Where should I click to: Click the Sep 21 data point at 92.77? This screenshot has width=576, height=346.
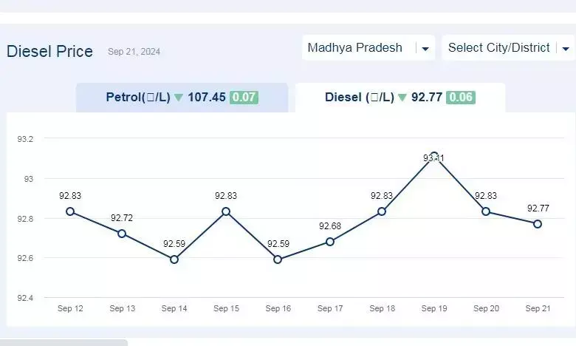tap(538, 224)
